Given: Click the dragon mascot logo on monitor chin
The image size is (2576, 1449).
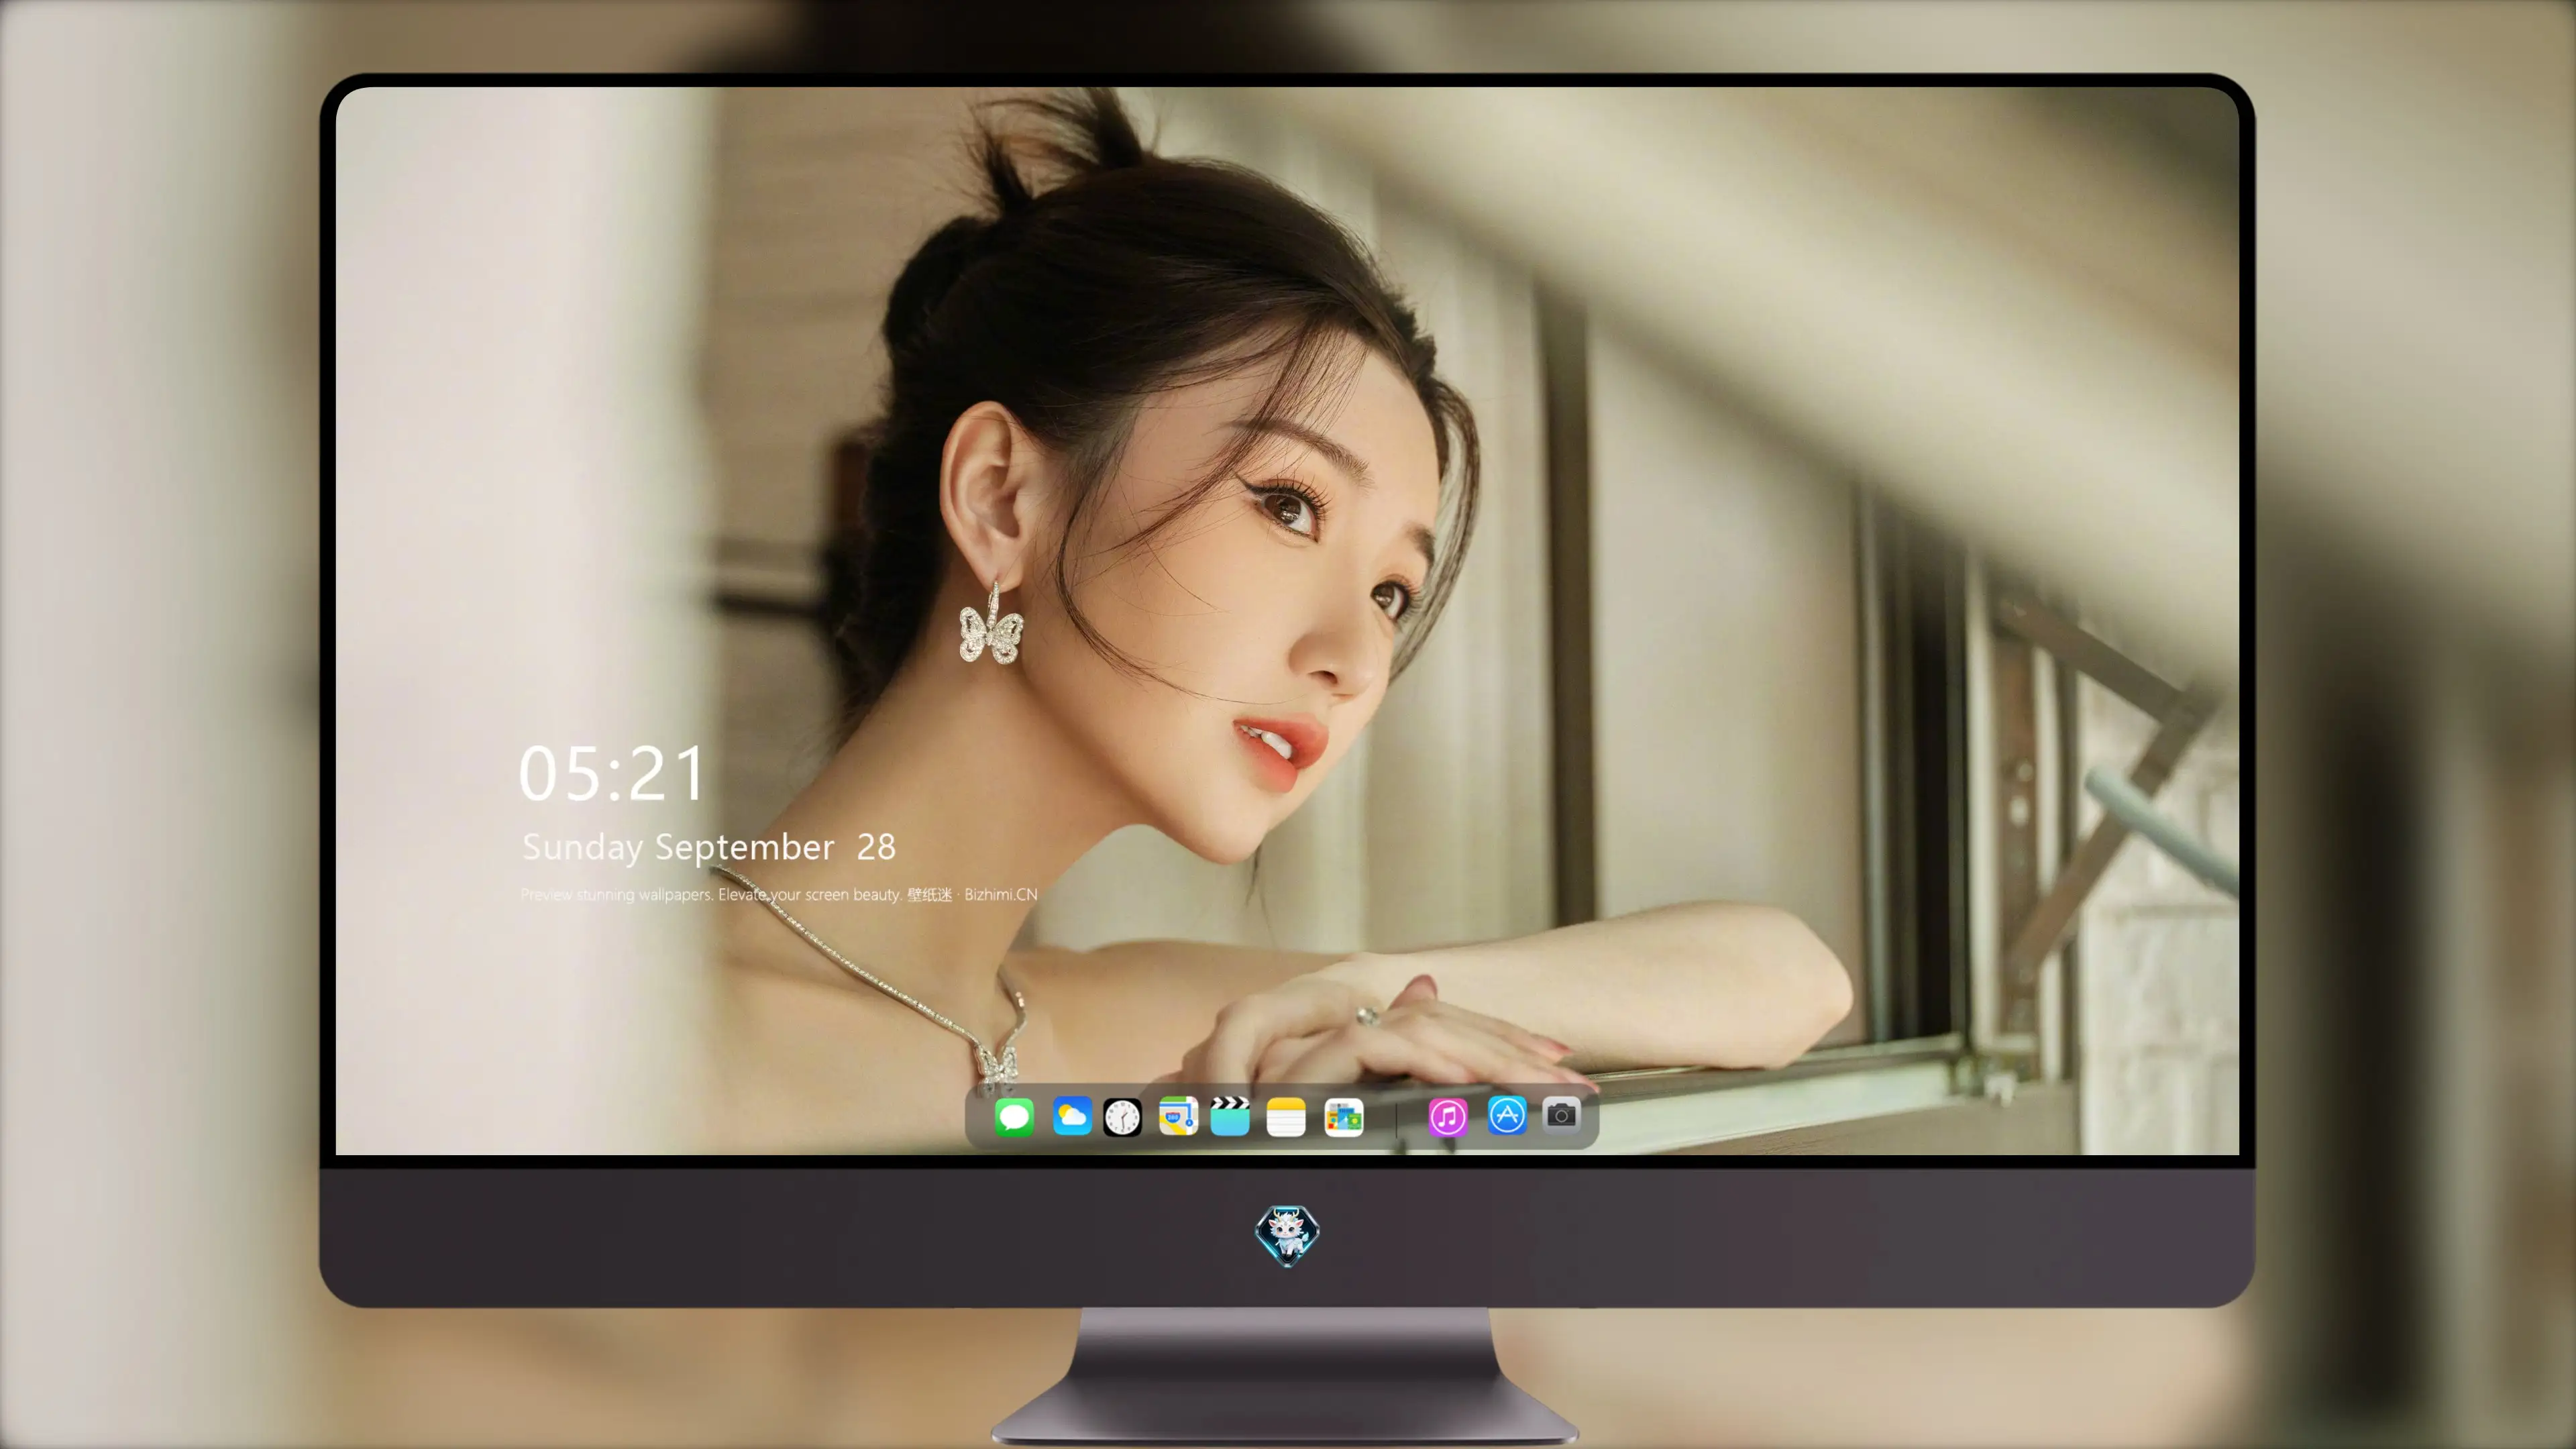Looking at the screenshot, I should pyautogui.click(x=1287, y=1235).
